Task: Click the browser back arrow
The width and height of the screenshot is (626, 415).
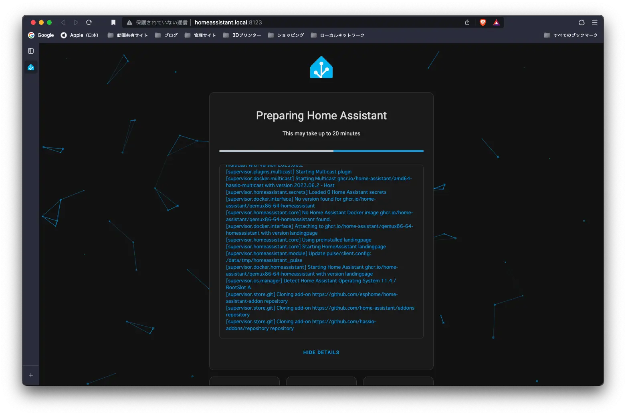Action: coord(63,22)
